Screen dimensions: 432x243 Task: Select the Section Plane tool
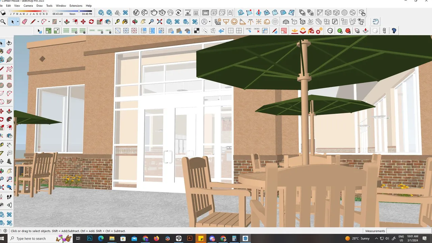[9, 205]
